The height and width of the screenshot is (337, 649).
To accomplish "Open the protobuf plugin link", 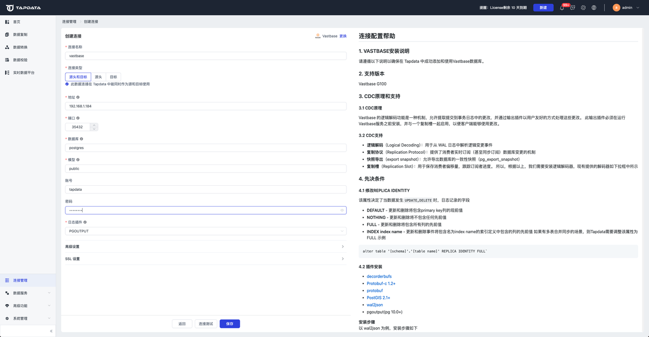I will click(375, 291).
